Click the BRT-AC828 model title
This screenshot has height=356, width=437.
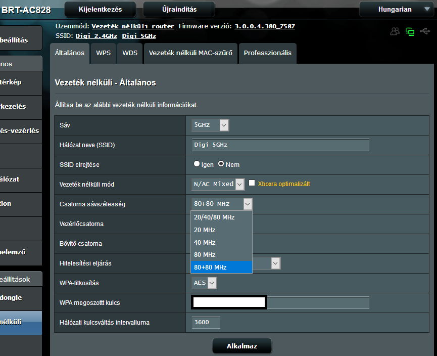tap(26, 10)
